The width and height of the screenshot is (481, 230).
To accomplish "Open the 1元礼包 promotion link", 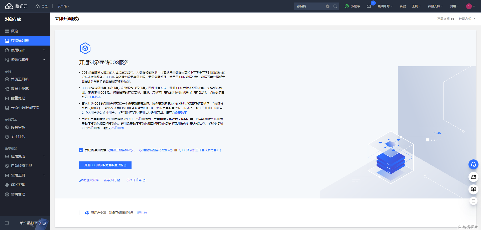I will [x=141, y=212].
